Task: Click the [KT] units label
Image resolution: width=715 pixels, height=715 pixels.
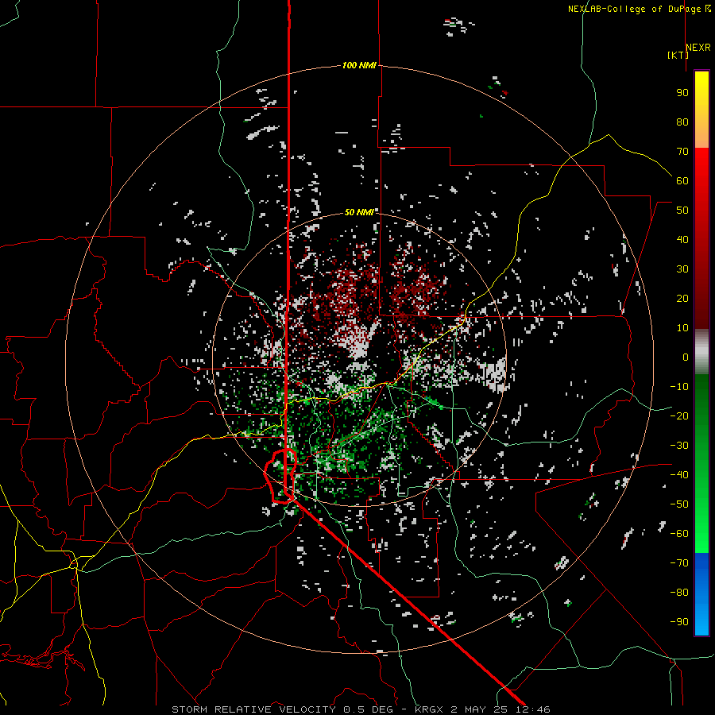Action: (678, 55)
